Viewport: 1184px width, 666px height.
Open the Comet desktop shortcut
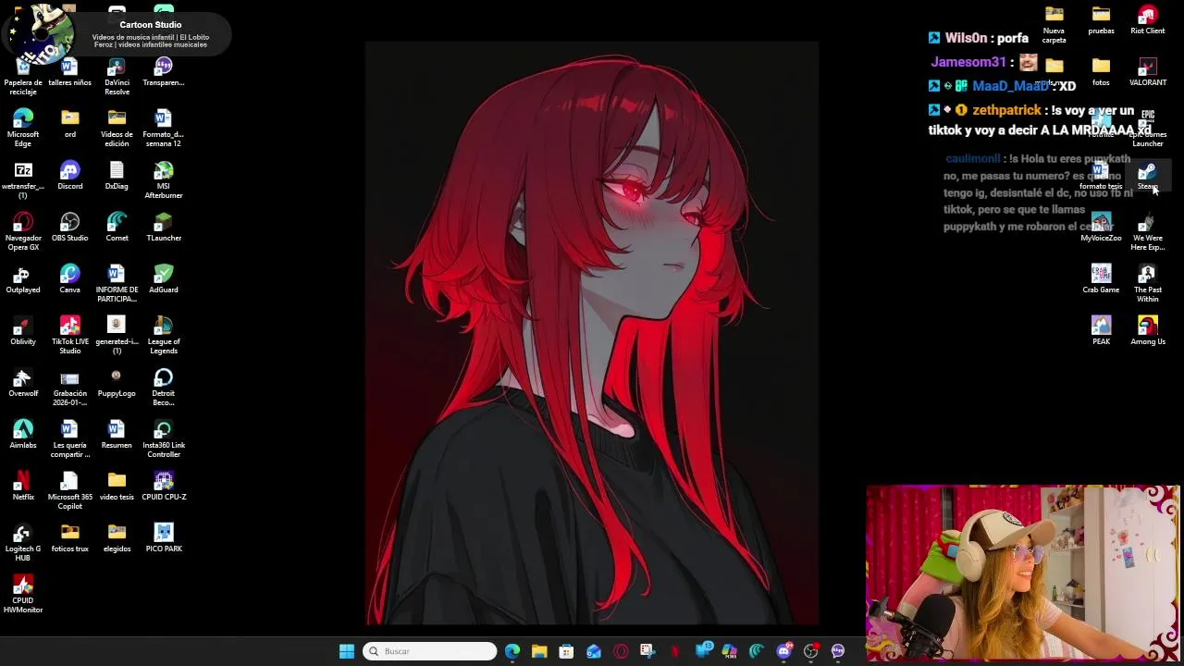117,227
